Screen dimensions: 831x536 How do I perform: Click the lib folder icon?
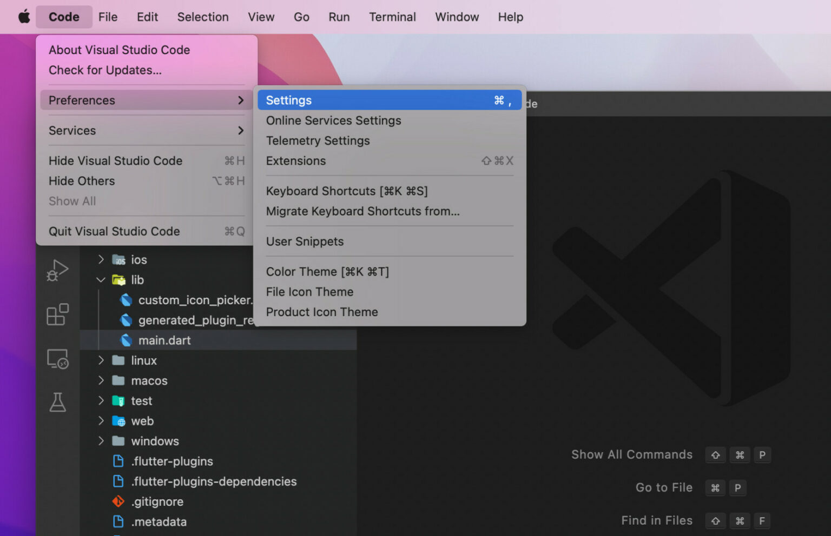118,280
